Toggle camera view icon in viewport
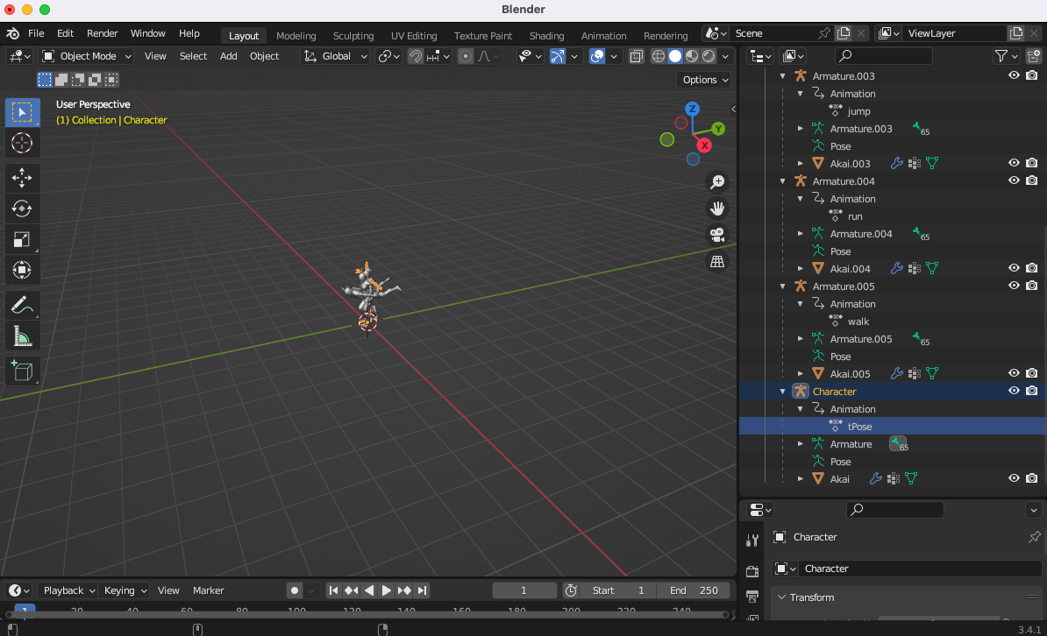1047x636 pixels. click(717, 235)
